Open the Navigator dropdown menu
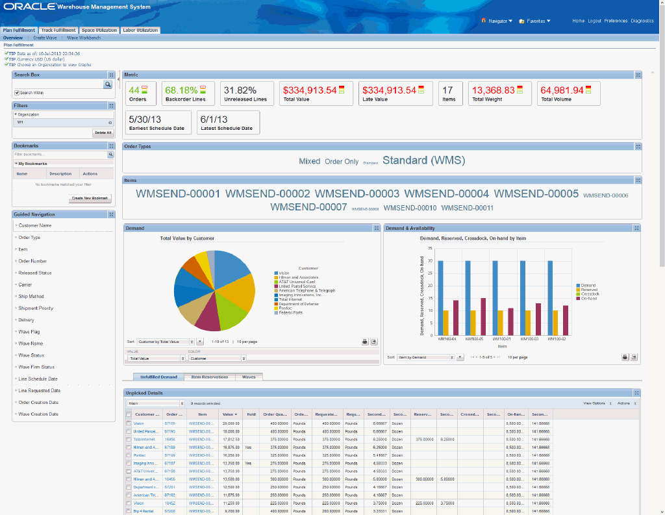 501,21
